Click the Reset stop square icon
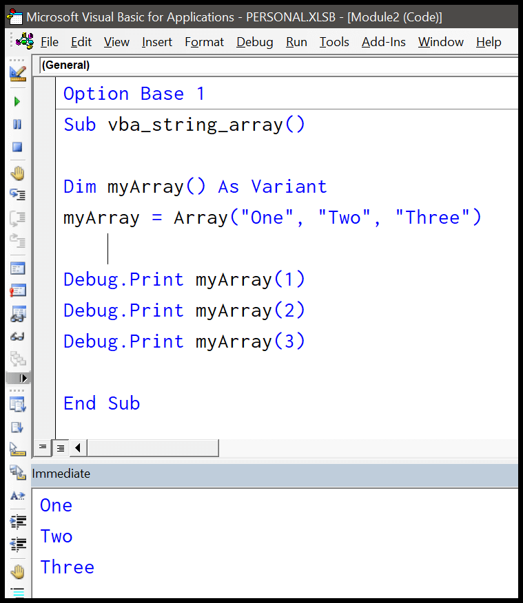This screenshot has height=603, width=523. [17, 147]
